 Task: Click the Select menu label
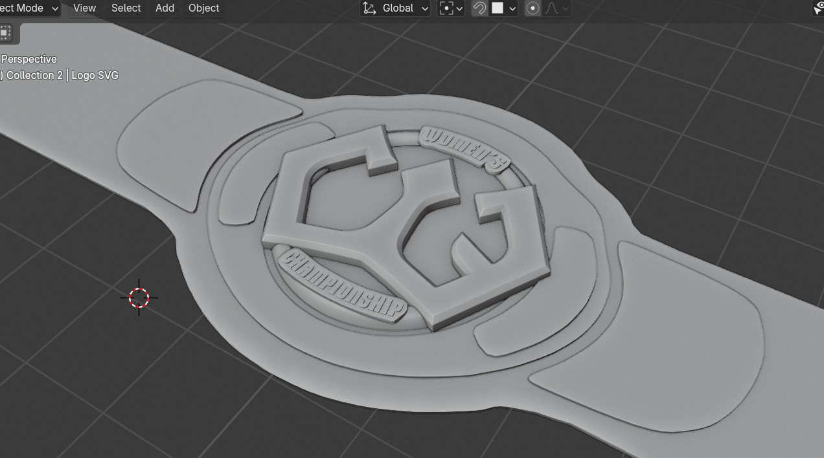pyautogui.click(x=126, y=8)
